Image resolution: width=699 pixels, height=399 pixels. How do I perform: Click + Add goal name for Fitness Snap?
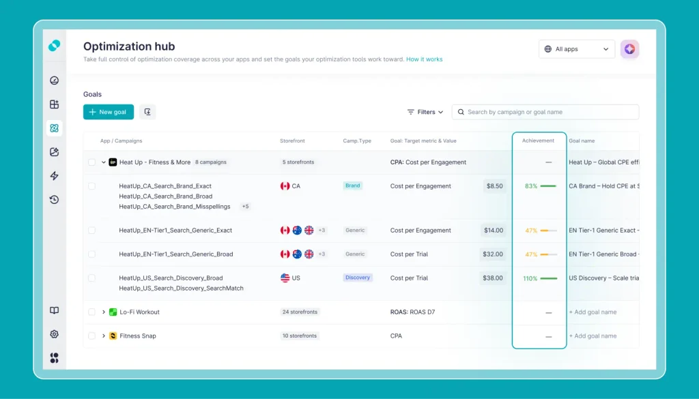coord(593,336)
